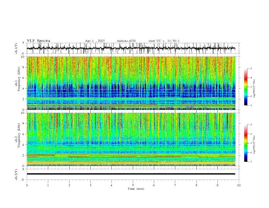This screenshot has width=269, height=208.
Task: Click the "ch.1(V)" axis label
Action: (x=16, y=48)
